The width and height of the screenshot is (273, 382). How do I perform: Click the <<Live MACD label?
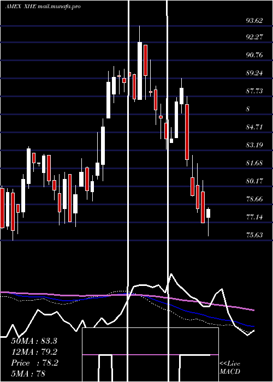[230, 368]
